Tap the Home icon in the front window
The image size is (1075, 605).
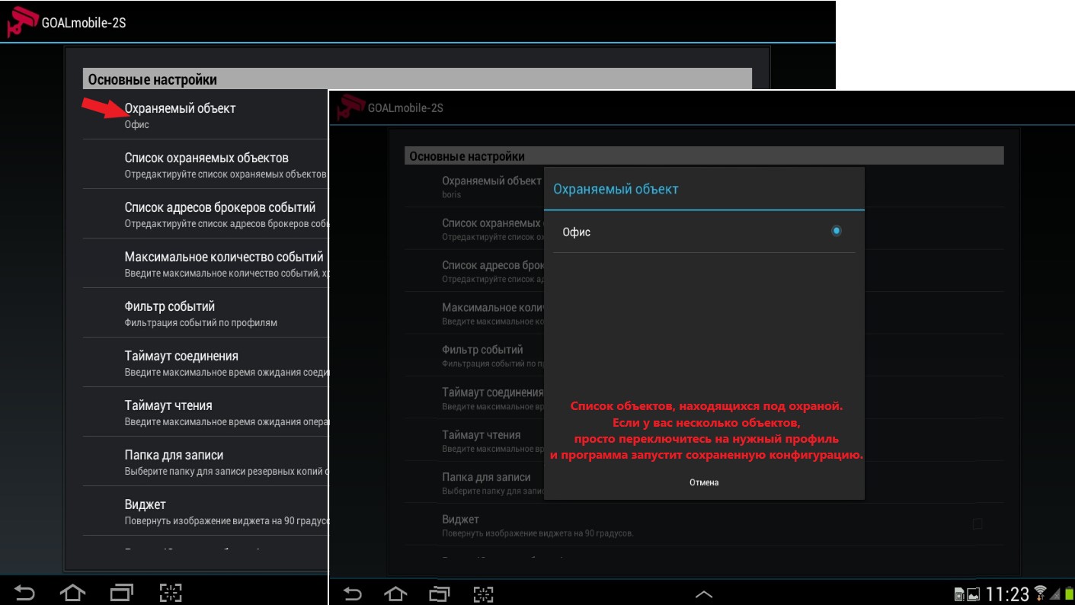(x=395, y=594)
